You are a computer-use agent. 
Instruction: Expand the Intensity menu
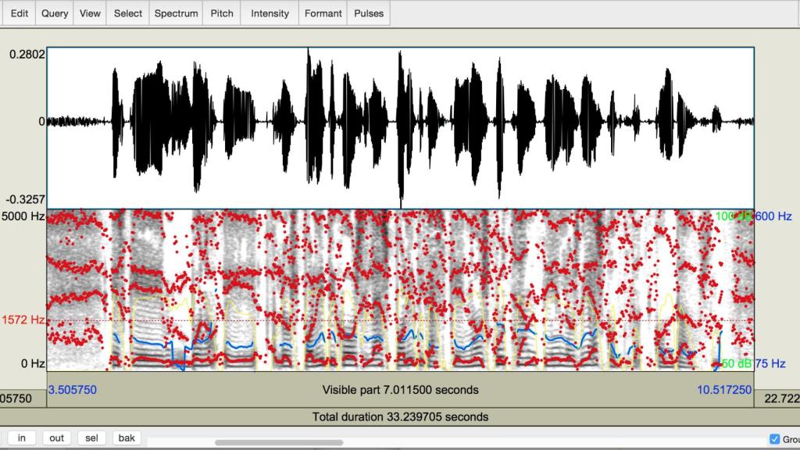(270, 13)
